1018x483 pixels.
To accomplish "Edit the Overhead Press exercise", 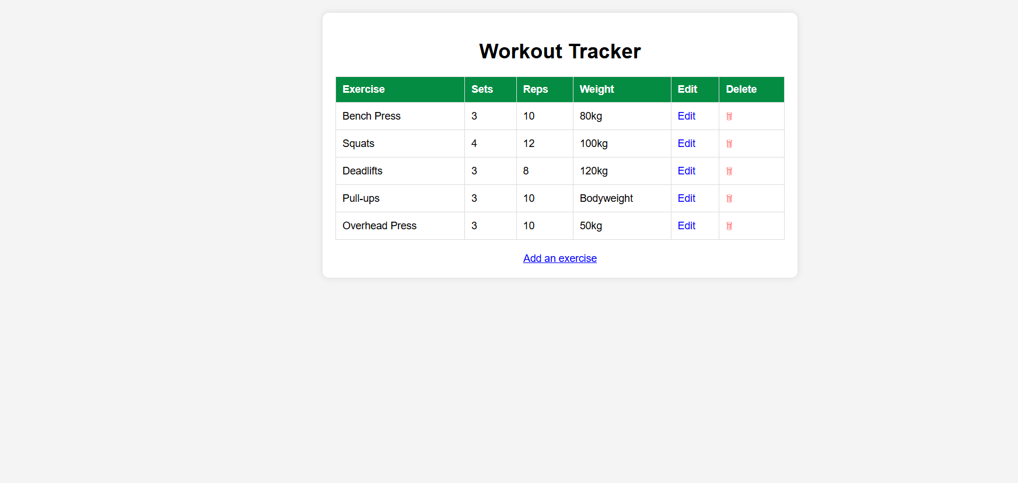I will click(x=687, y=226).
